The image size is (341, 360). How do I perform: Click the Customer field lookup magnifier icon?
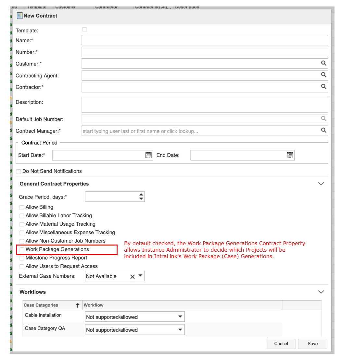tap(323, 64)
